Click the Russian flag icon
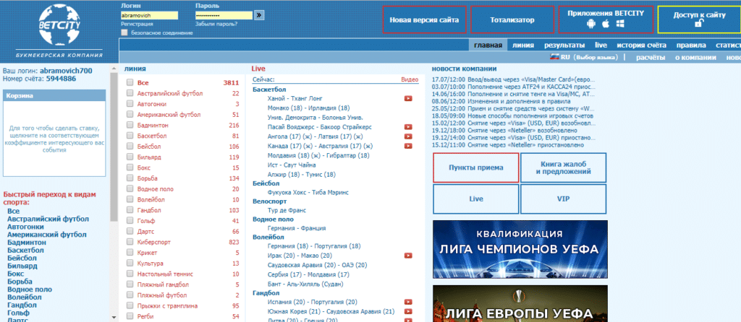Screen dimensions: 741x322 tap(554, 56)
